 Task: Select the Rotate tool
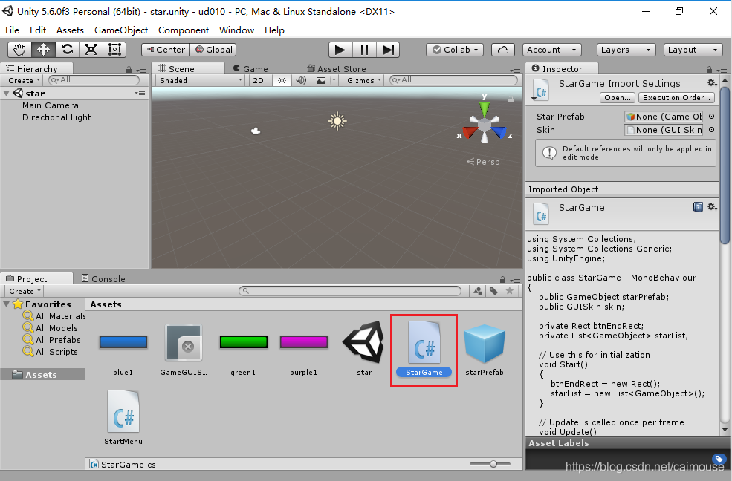pyautogui.click(x=67, y=50)
